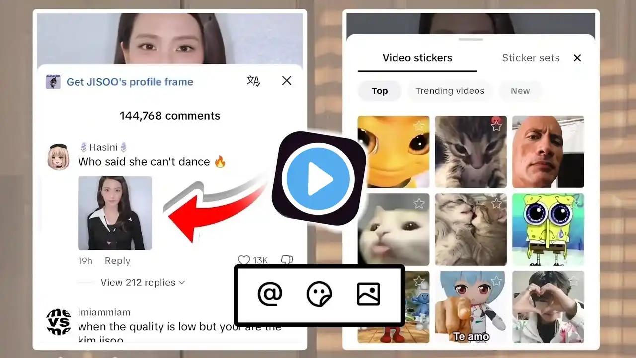Click the 144,768 comments heading
Image resolution: width=636 pixels, height=358 pixels.
tap(170, 116)
